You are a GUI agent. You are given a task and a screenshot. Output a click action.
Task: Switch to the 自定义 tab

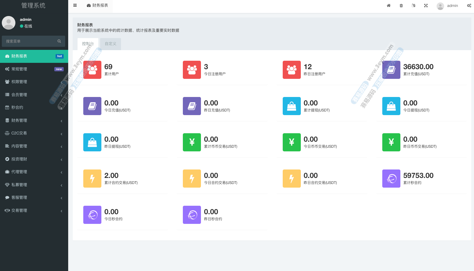110,44
